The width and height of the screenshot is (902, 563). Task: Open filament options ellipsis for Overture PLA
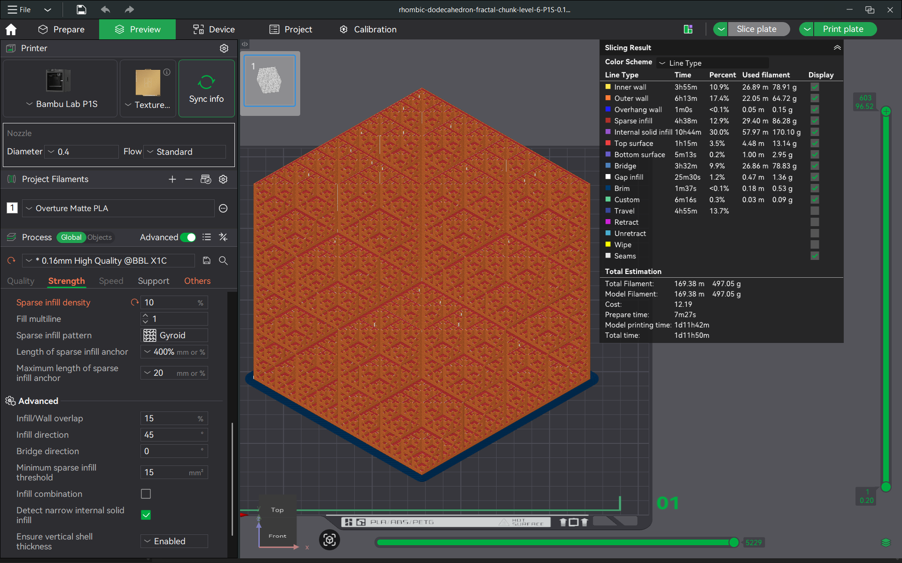223,208
